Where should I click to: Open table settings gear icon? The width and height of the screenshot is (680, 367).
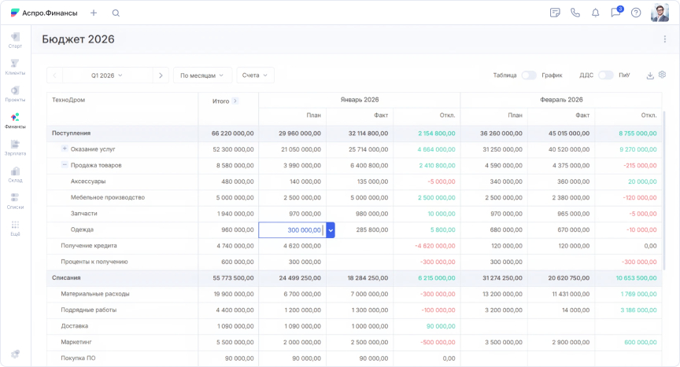click(662, 75)
